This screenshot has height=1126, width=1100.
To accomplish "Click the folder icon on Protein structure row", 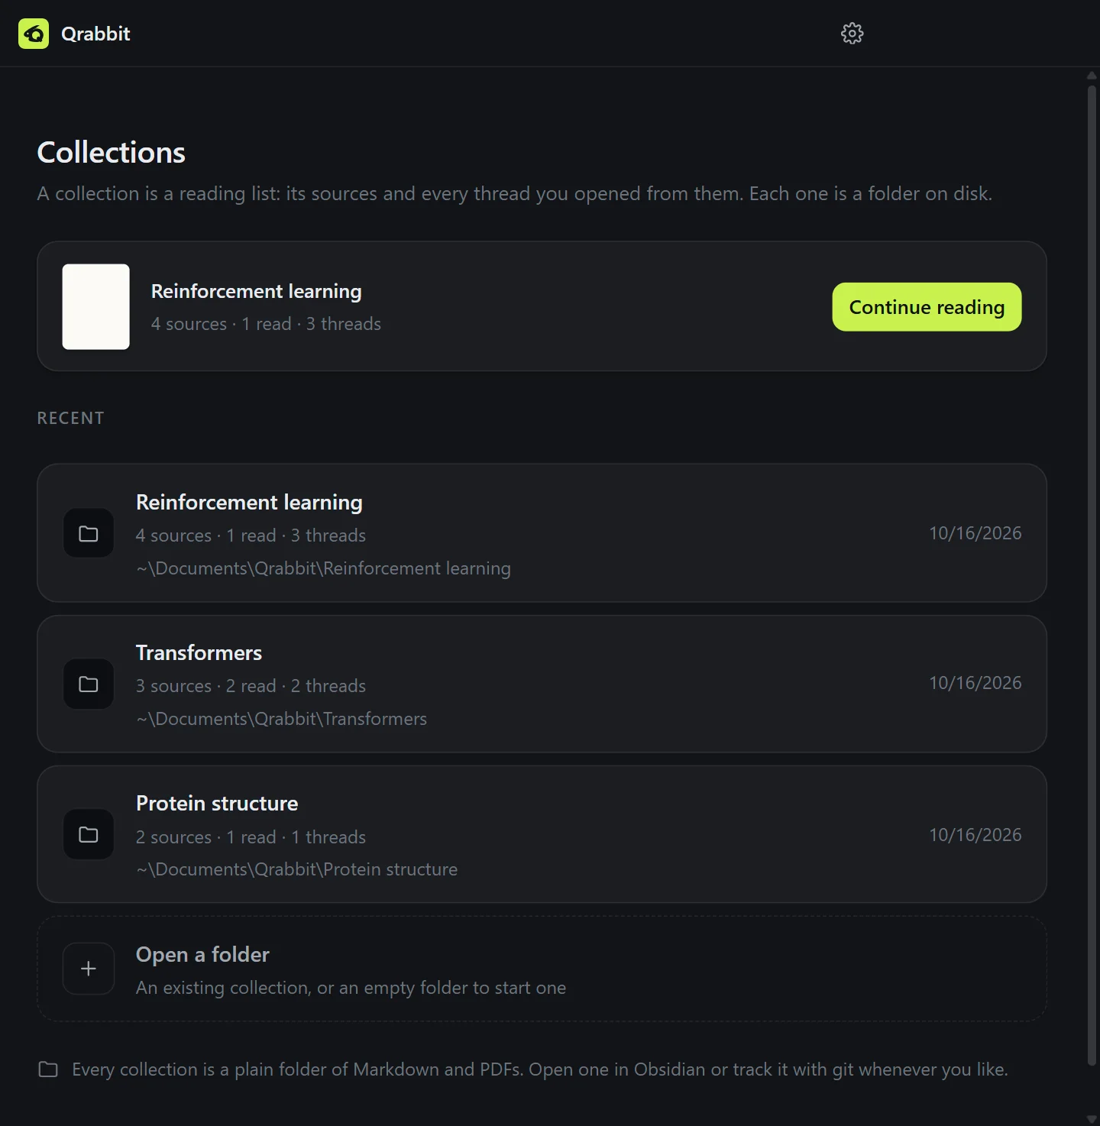I will [89, 834].
